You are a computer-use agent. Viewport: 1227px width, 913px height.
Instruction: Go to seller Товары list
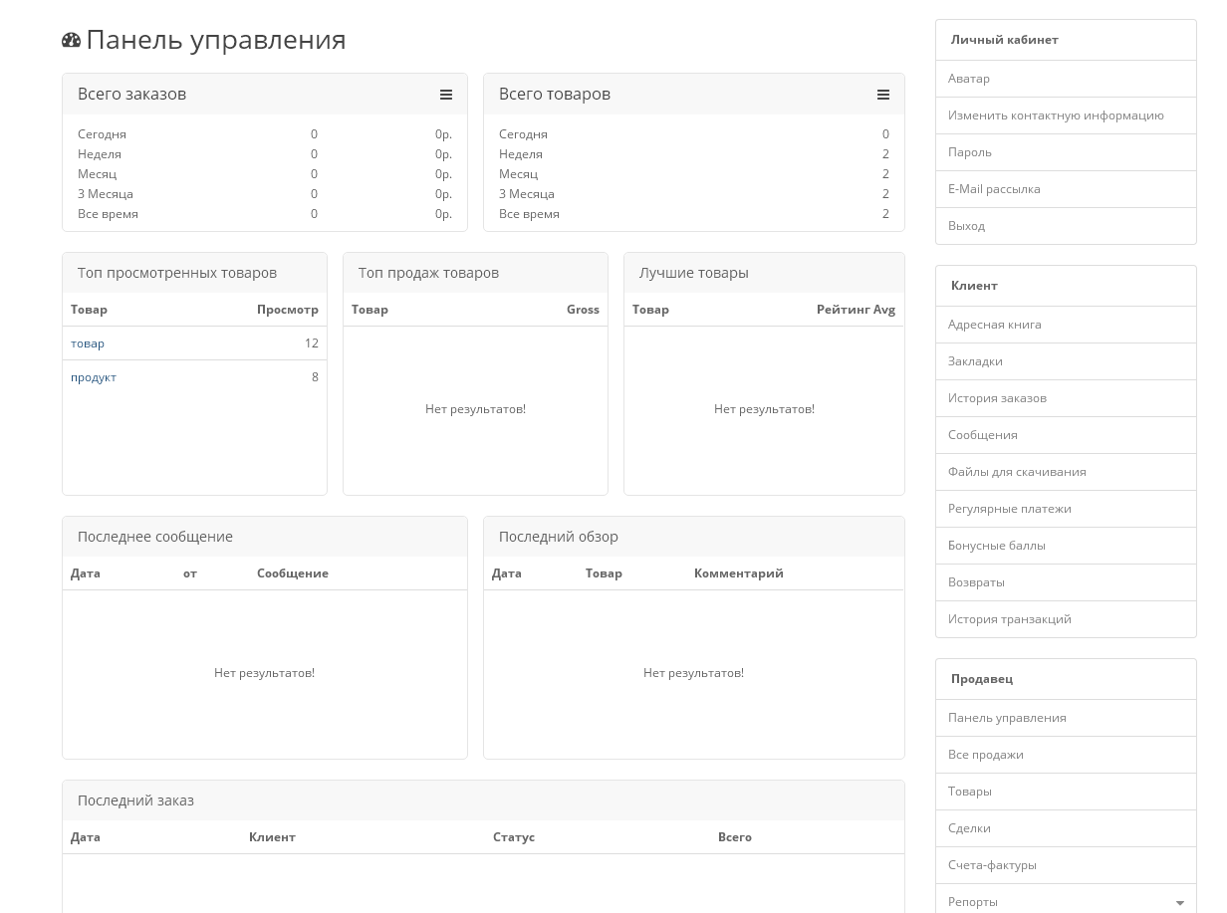pyautogui.click(x=970, y=792)
